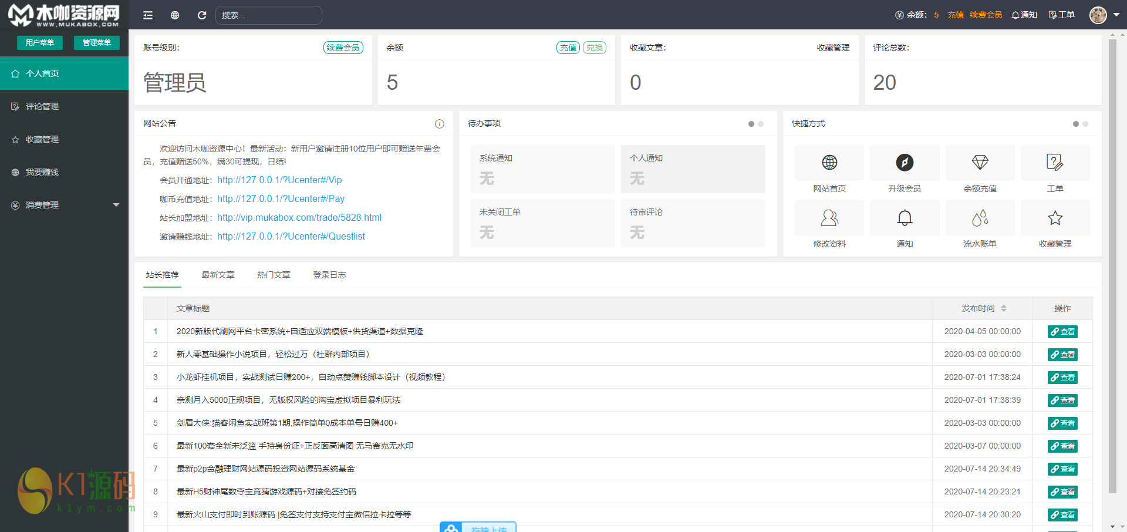Screen dimensions: 1127x532
Task: Open 升级会员 compass shortcut icon
Action: [904, 163]
